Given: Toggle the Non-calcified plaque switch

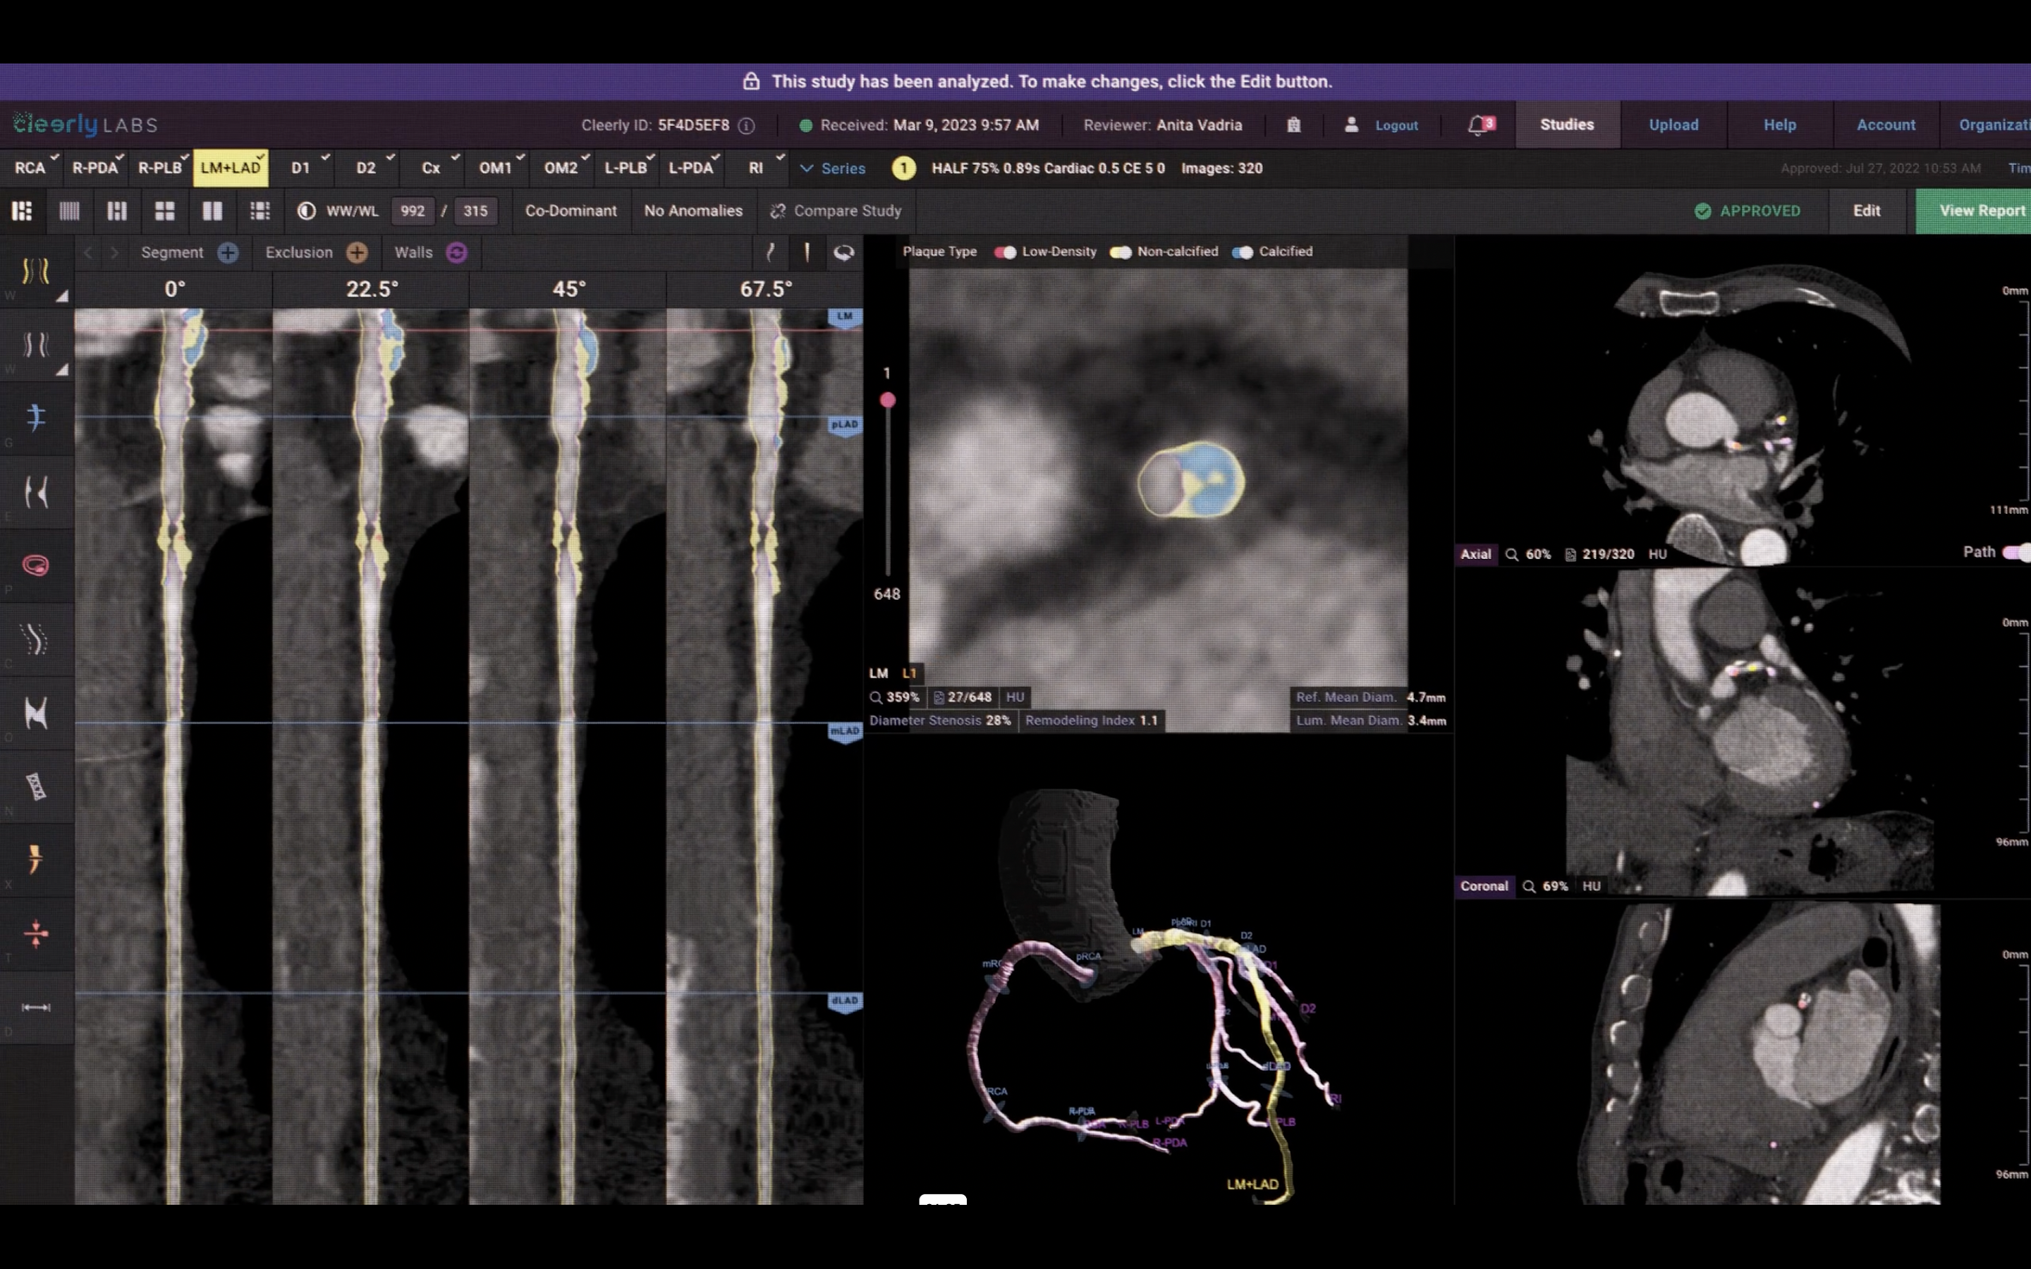Looking at the screenshot, I should [x=1121, y=252].
